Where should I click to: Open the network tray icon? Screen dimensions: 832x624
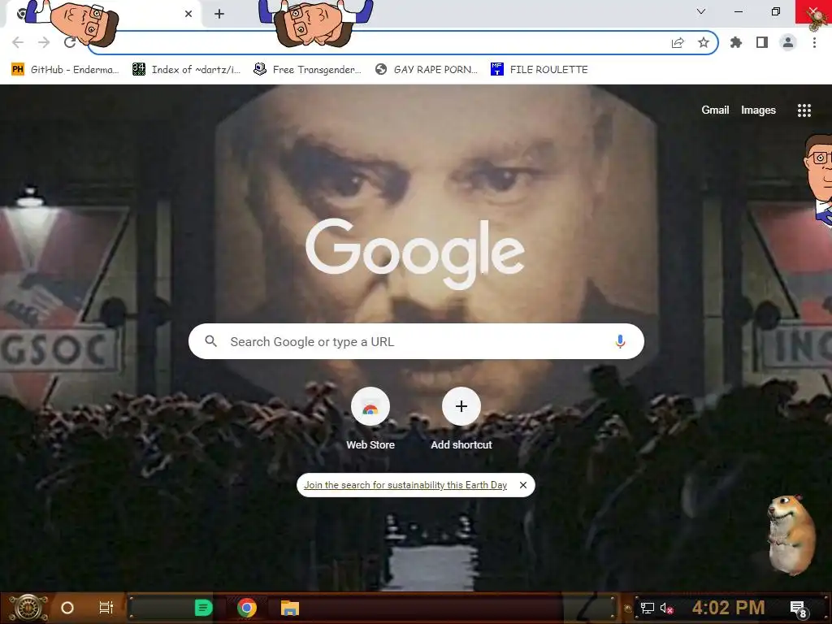tap(647, 608)
